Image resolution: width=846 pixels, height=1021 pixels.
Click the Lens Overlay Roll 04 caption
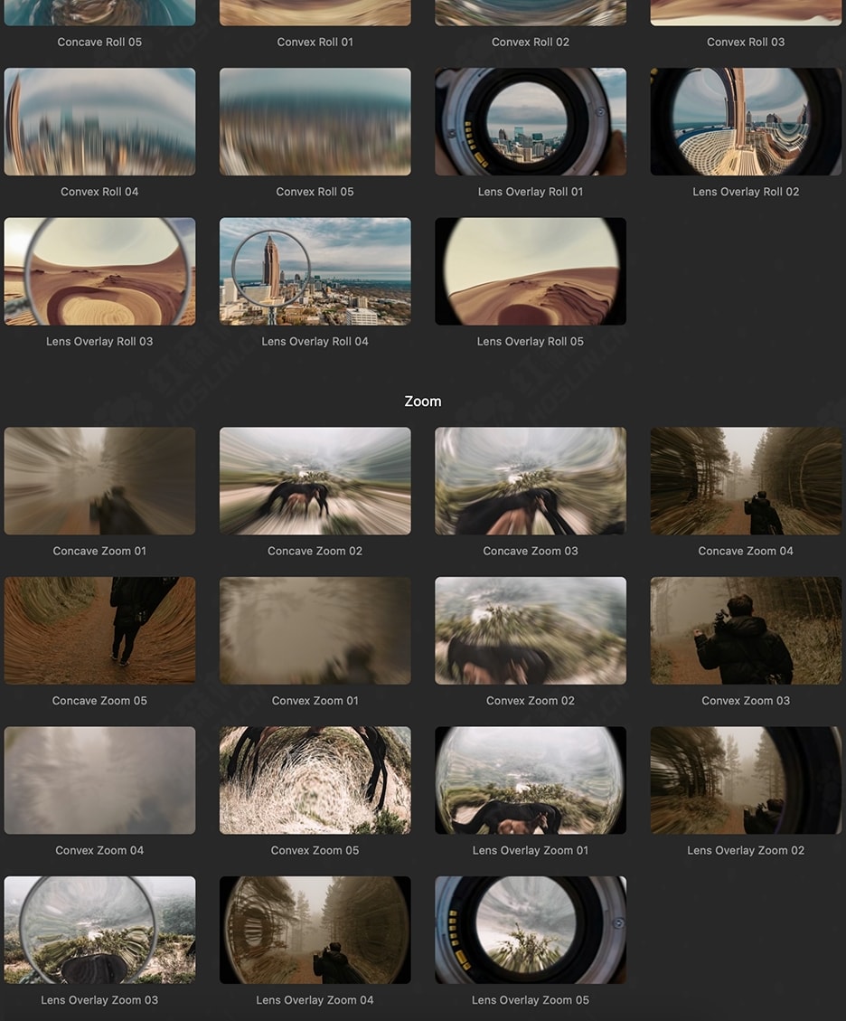(x=315, y=341)
